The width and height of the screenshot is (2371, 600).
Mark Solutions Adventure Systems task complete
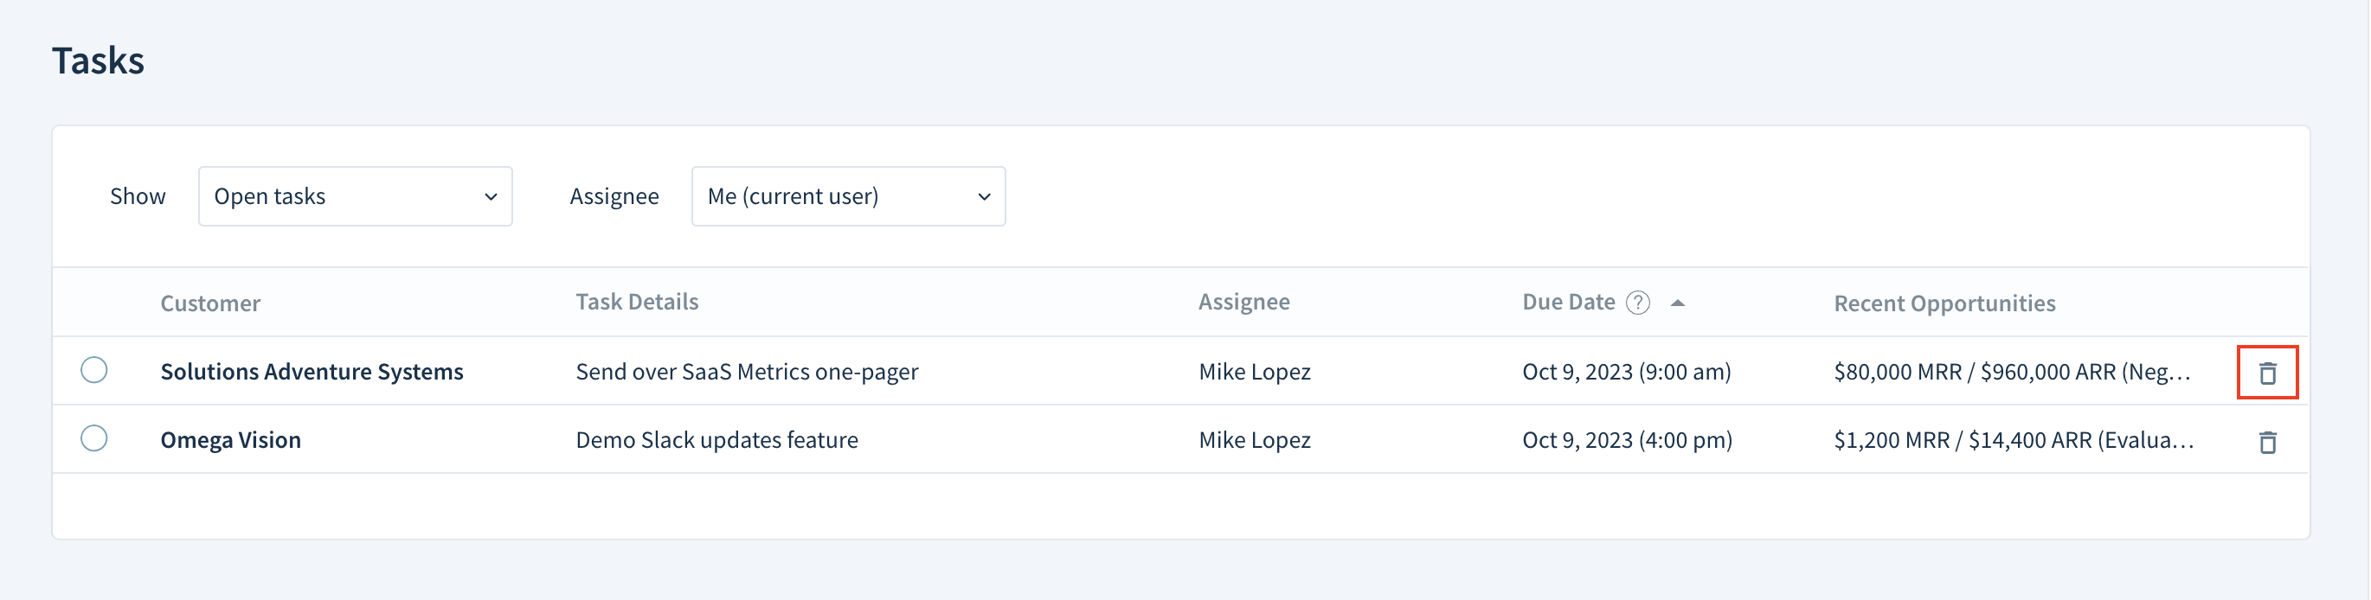pos(93,370)
